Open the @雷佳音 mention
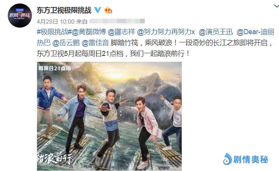279x171 pixels. click(x=95, y=43)
